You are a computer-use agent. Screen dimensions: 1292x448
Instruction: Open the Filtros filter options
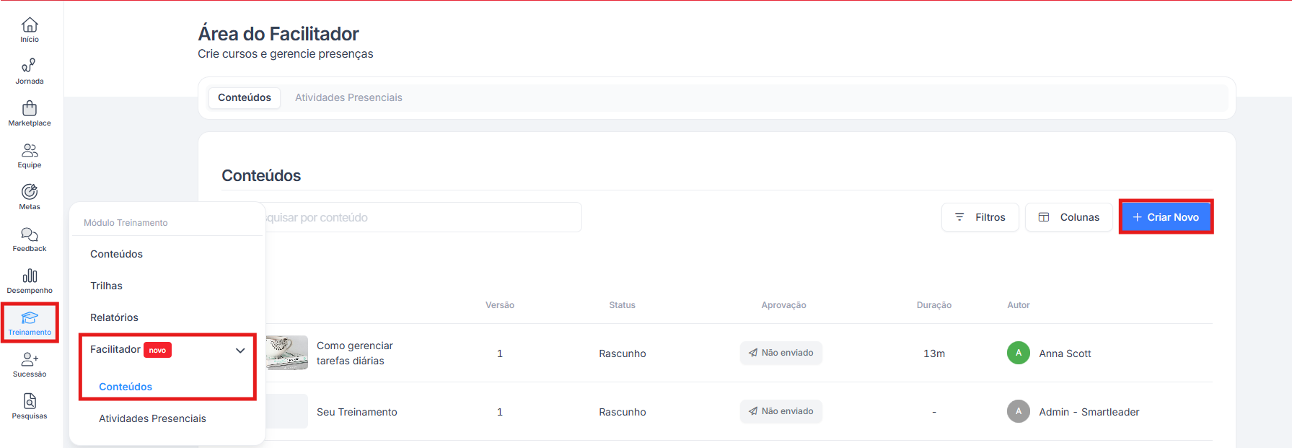tap(980, 217)
